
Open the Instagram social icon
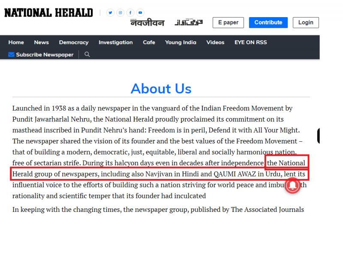pyautogui.click(x=120, y=13)
